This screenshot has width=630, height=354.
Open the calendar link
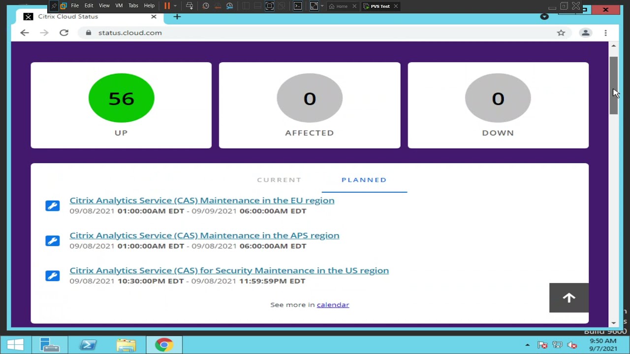(x=333, y=305)
